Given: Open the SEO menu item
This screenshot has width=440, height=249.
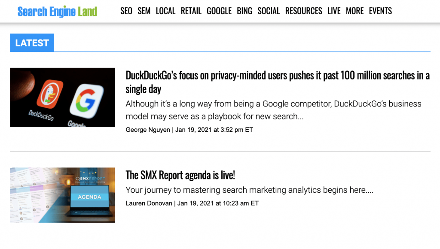Looking at the screenshot, I should pos(126,11).
